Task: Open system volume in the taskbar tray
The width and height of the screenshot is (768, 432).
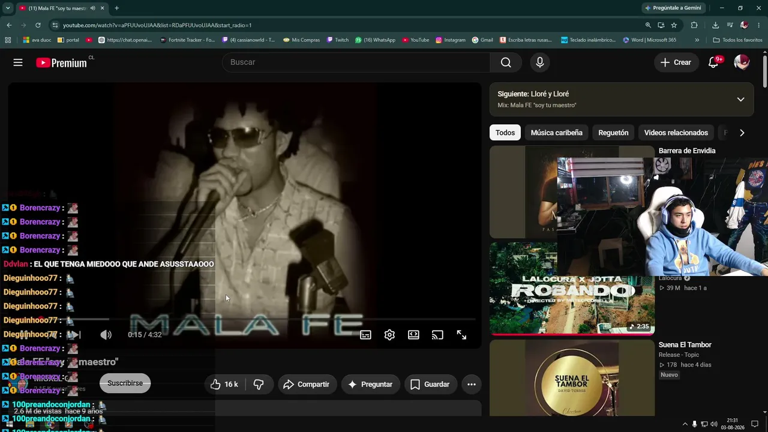Action: (713, 424)
